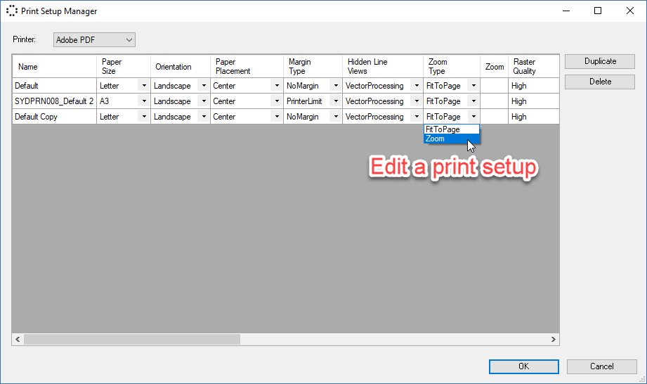Image resolution: width=647 pixels, height=384 pixels.
Task: Click the Name column header
Action: click(55, 67)
